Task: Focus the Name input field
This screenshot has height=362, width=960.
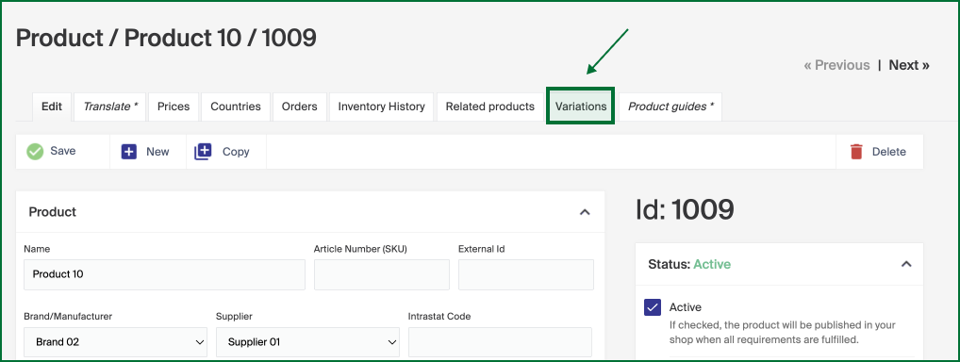Action: (x=164, y=274)
